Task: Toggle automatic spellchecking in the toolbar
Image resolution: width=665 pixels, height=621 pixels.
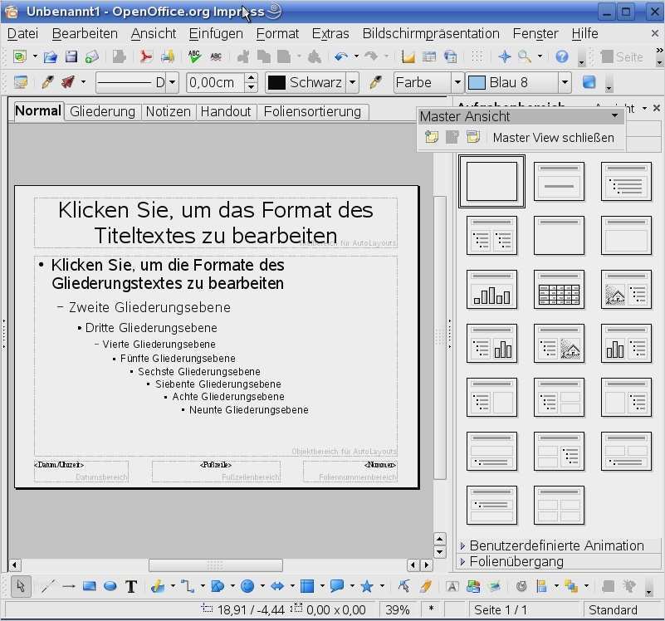Action: (217, 58)
